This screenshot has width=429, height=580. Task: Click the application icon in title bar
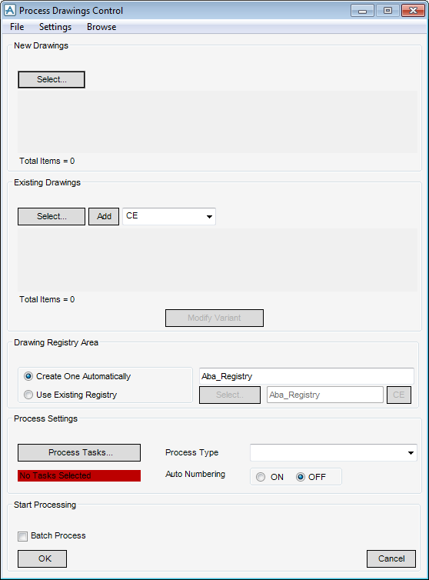(10, 10)
